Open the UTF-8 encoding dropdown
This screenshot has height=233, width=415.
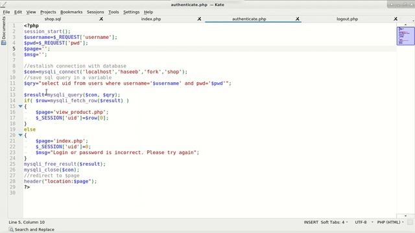[x=364, y=222]
